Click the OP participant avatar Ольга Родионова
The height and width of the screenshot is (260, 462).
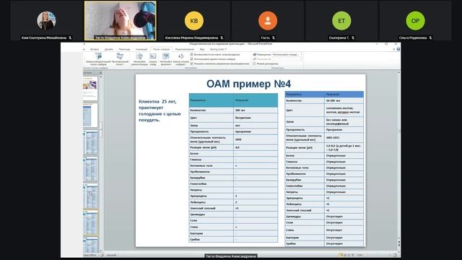point(415,21)
